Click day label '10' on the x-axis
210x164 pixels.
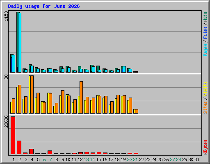click(x=68, y=159)
